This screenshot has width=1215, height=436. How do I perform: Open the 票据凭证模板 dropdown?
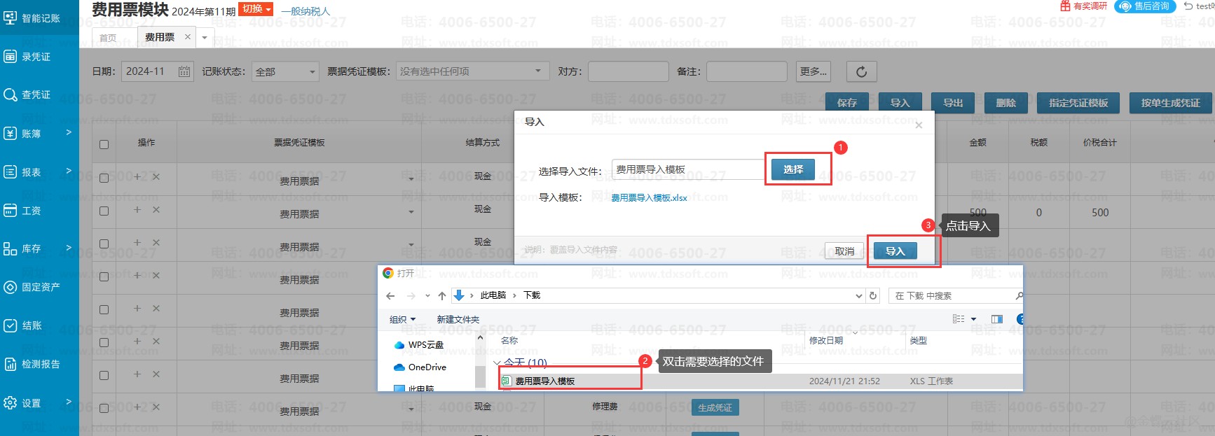click(472, 71)
